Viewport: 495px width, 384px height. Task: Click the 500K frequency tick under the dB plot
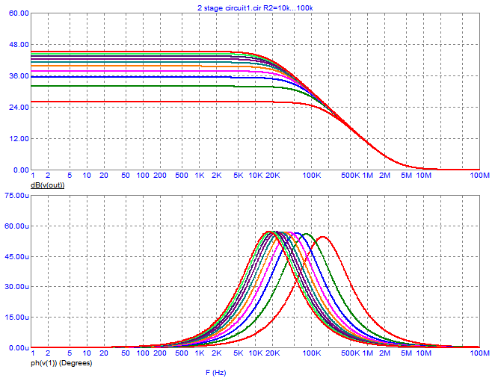point(351,176)
